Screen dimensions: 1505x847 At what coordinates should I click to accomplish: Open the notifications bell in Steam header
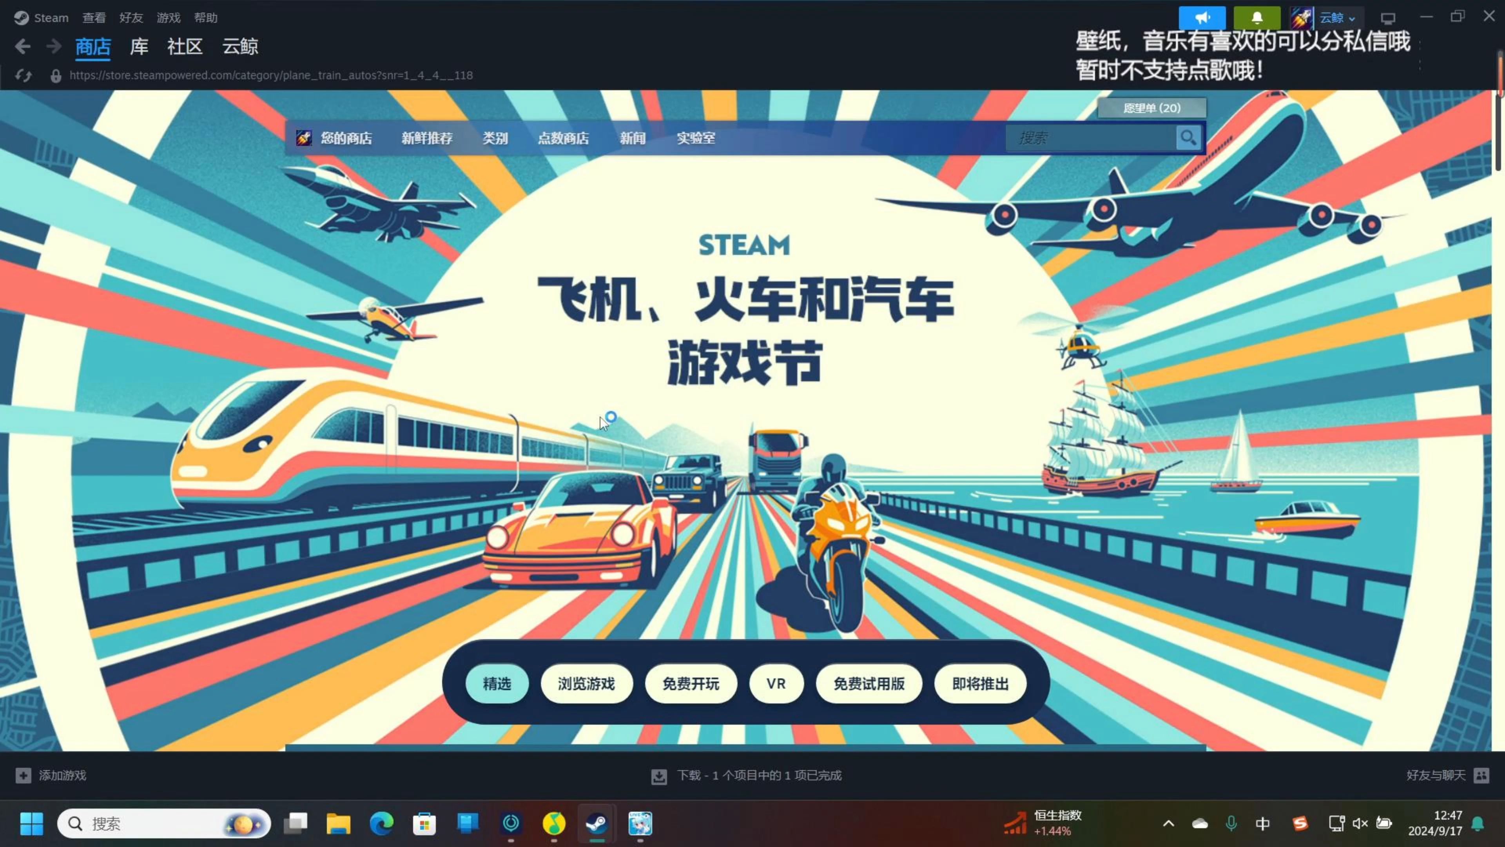[x=1257, y=18]
